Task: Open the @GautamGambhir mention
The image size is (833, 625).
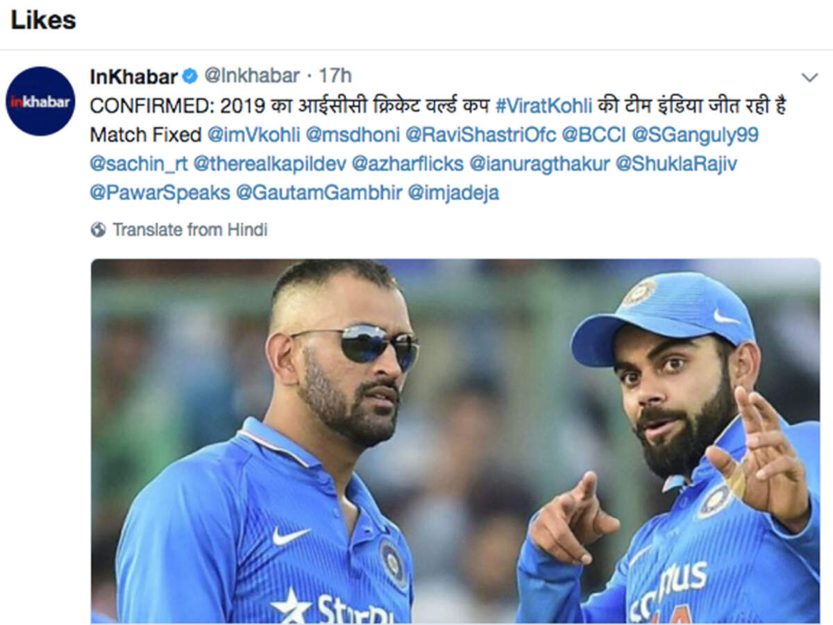Action: tap(319, 193)
